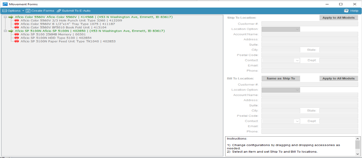This screenshot has height=158, width=362.
Task: Select BF5010 Book Fold Unit | 413104
Action: 64,27
